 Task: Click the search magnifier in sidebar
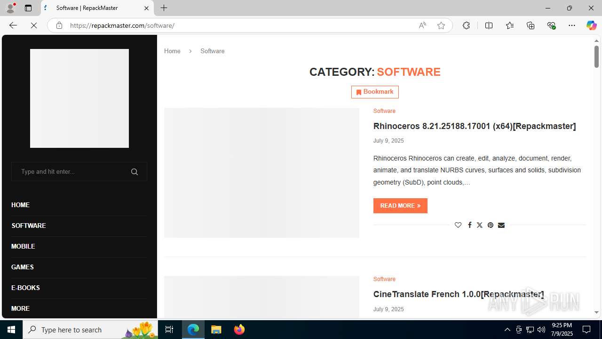tap(135, 172)
